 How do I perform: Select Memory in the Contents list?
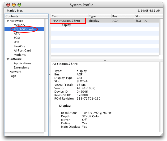pyautogui.click(x=19, y=25)
